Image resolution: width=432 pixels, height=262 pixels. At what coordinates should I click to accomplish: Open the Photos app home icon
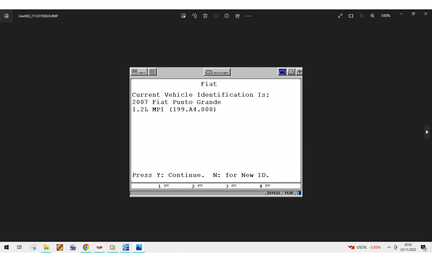[6, 16]
